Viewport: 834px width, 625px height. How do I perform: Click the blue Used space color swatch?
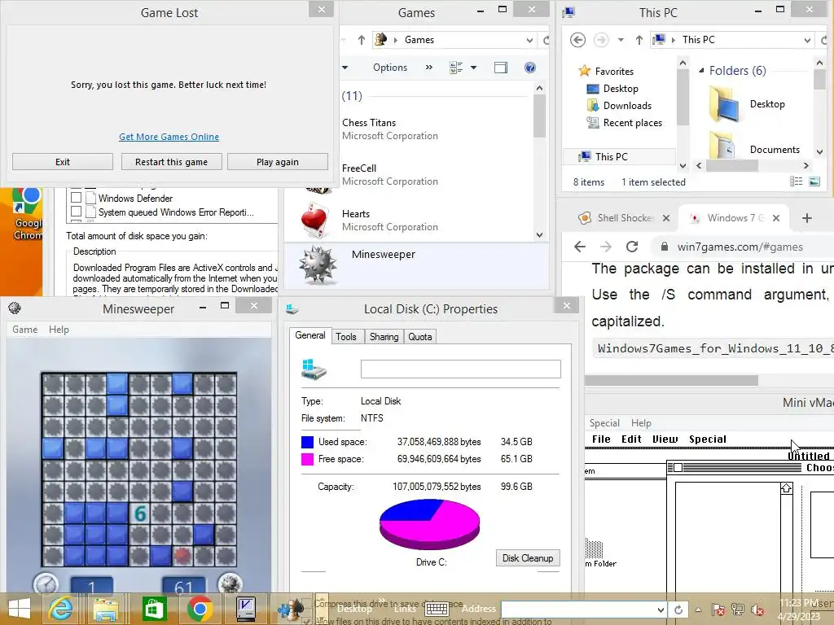(x=307, y=442)
